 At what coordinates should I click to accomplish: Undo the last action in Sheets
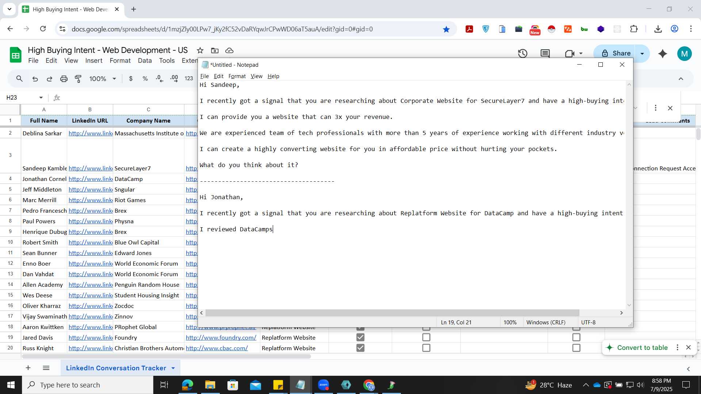[x=35, y=78]
